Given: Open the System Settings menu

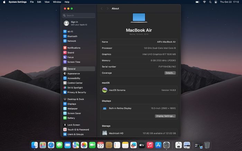Looking at the screenshot, I should coord(18,2).
